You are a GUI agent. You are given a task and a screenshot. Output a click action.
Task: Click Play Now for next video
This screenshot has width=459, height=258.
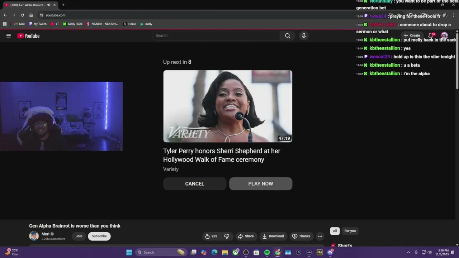(261, 183)
